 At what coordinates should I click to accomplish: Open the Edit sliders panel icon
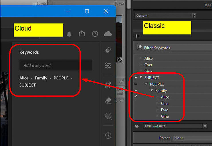click(x=108, y=65)
